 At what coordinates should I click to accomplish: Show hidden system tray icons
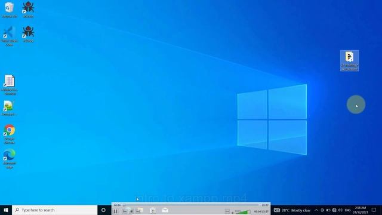316,210
